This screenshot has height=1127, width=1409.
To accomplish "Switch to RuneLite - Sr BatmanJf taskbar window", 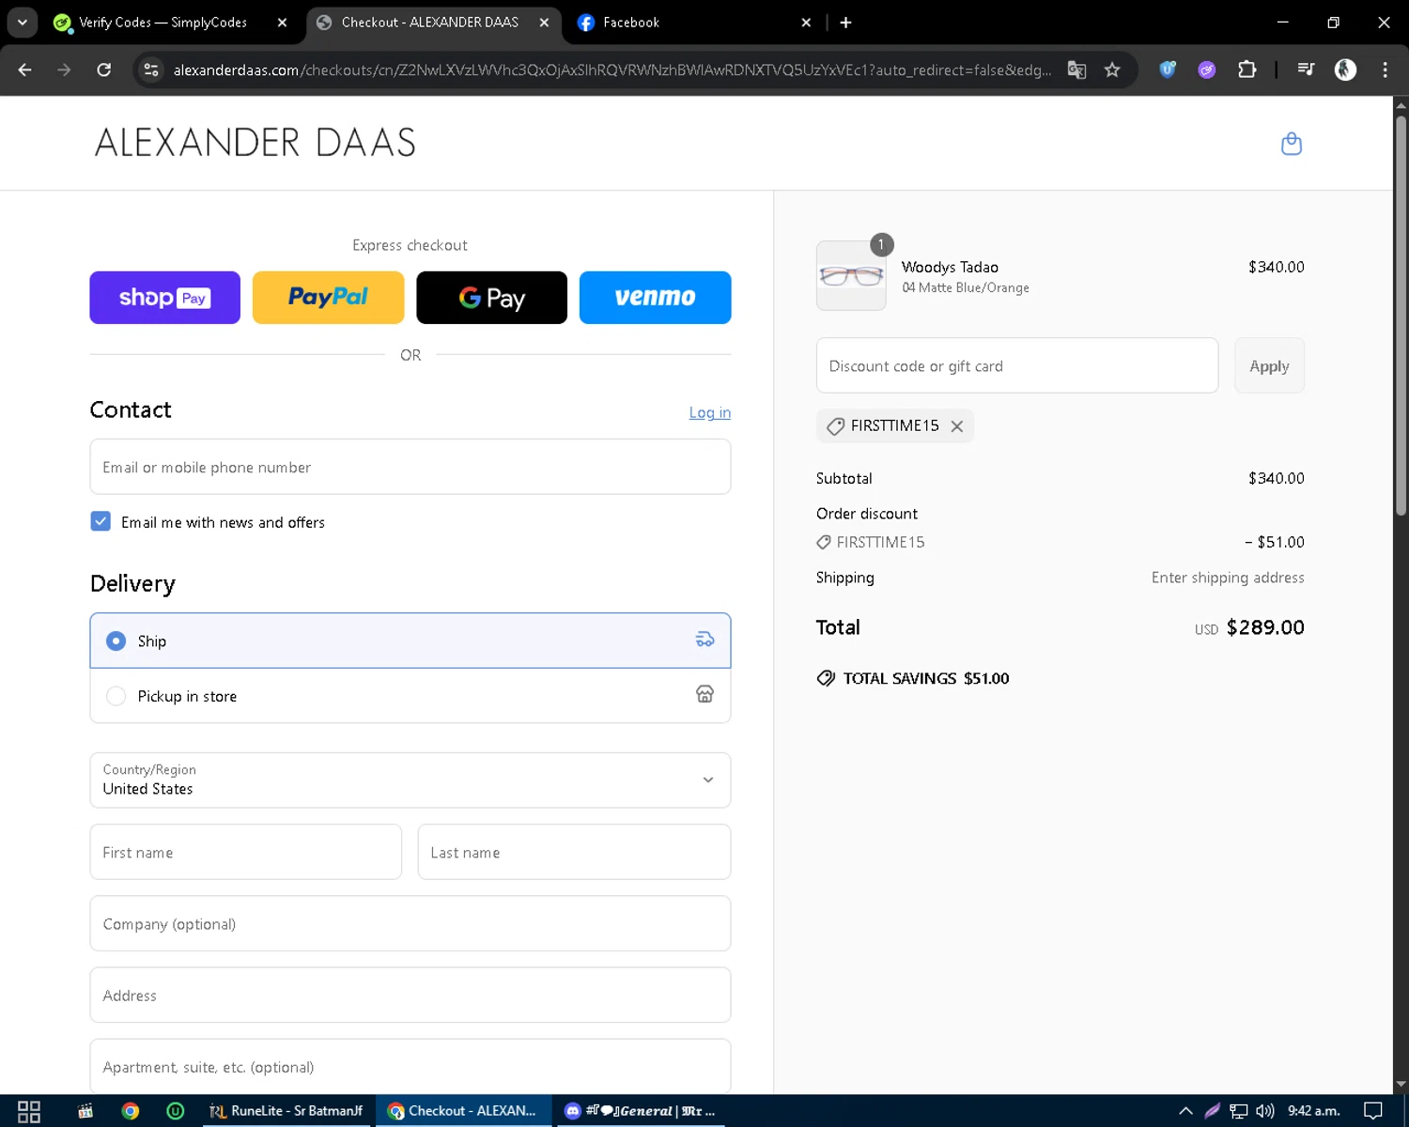I will tap(286, 1111).
